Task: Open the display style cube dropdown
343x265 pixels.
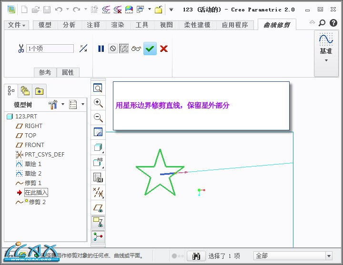Action: [x=98, y=147]
